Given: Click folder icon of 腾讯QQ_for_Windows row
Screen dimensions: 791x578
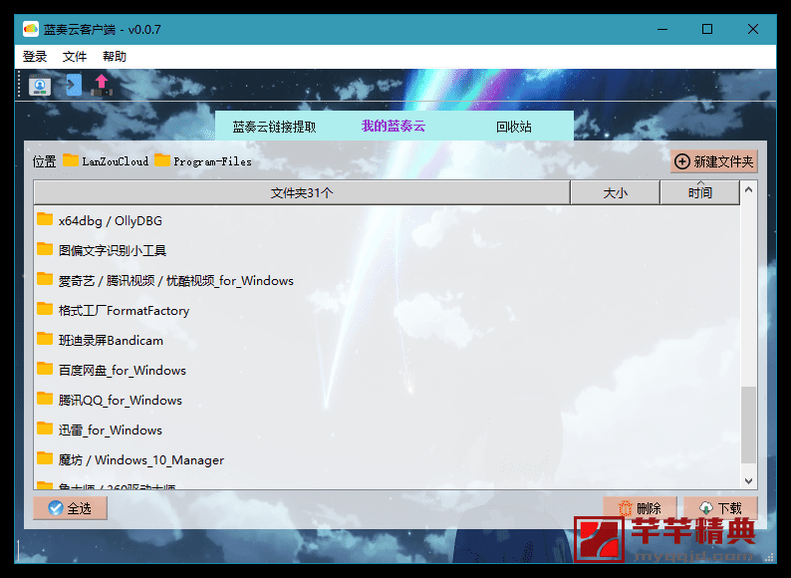Looking at the screenshot, I should point(45,399).
